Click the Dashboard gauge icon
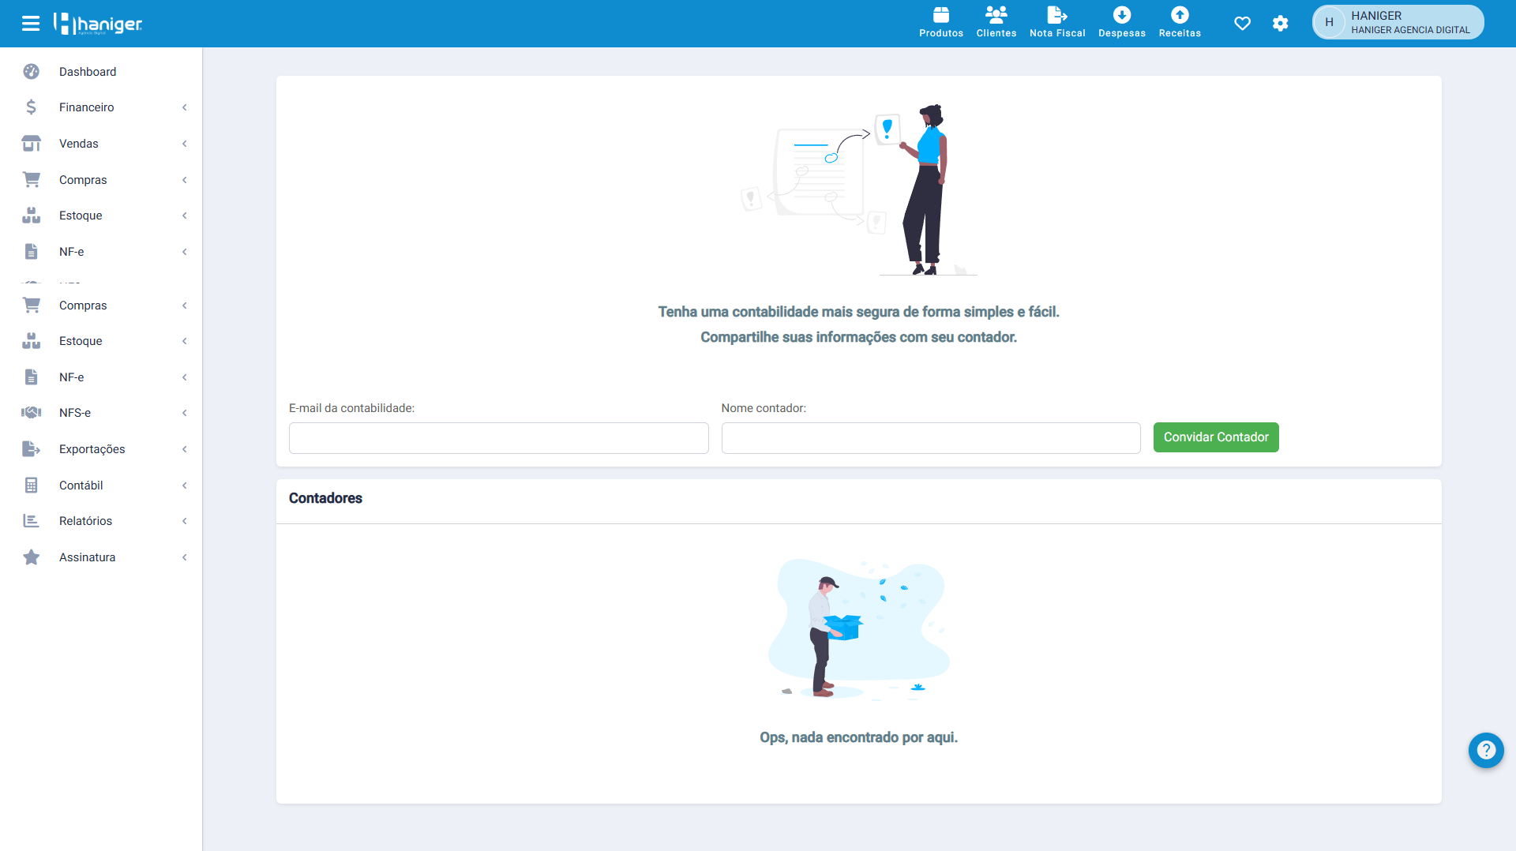Image resolution: width=1516 pixels, height=851 pixels. 32,72
